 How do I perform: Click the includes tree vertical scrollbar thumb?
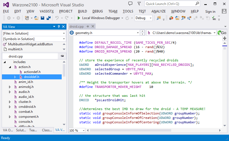click(x=64, y=70)
